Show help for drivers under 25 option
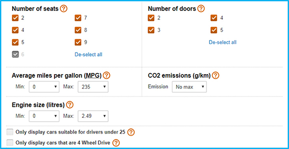The image size is (289, 149). pyautogui.click(x=131, y=132)
